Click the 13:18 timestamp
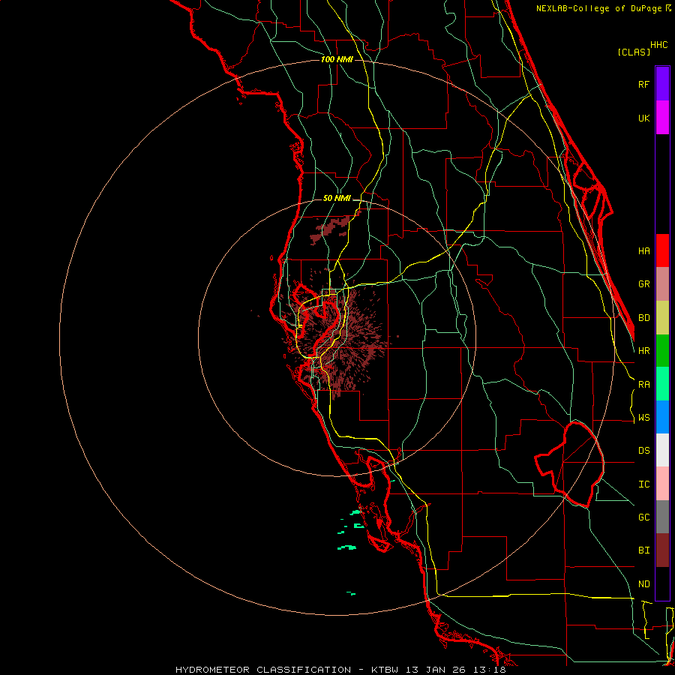This screenshot has height=675, width=675. coord(491,670)
